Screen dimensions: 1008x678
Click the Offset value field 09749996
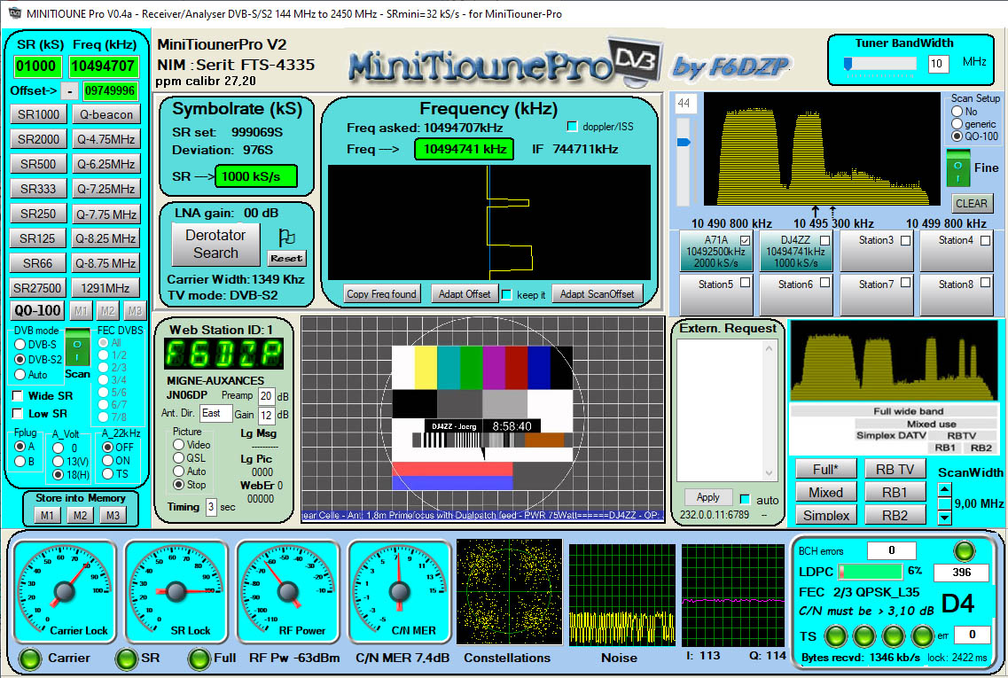(110, 91)
